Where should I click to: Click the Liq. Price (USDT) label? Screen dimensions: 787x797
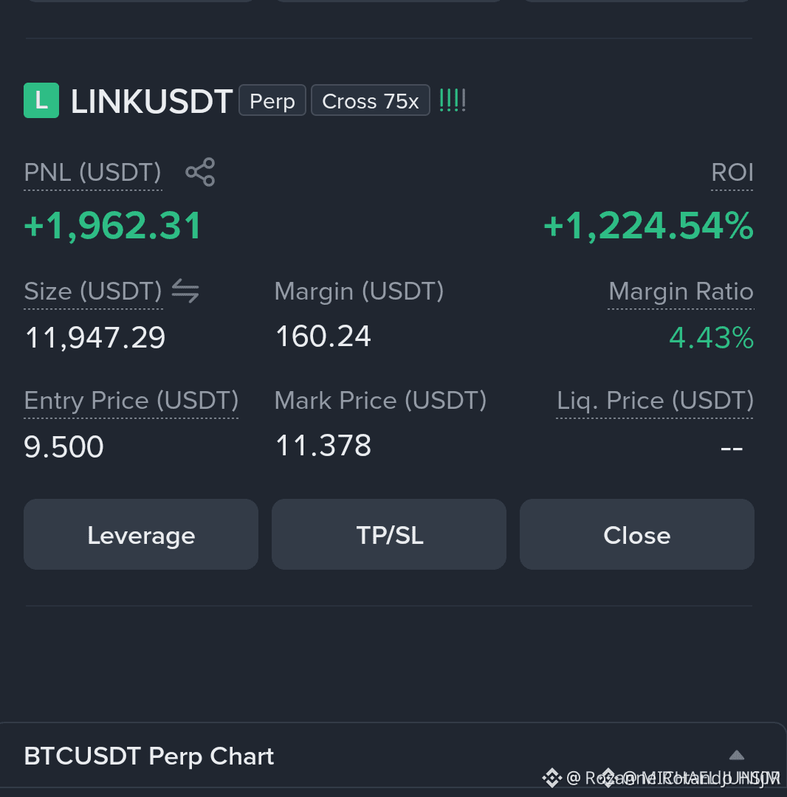pyautogui.click(x=655, y=401)
